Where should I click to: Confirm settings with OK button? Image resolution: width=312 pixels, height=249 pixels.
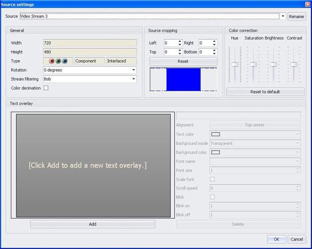tap(276, 239)
